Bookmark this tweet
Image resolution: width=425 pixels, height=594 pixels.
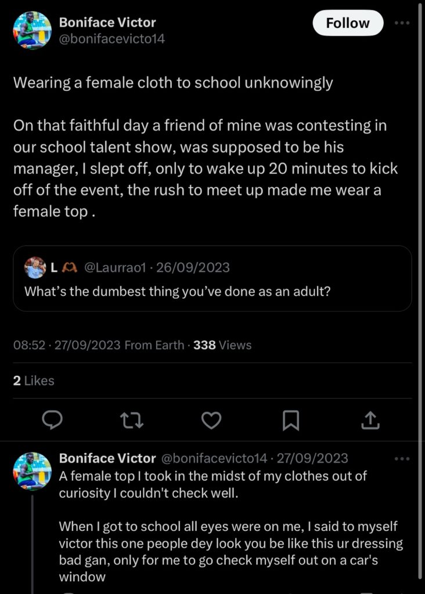click(290, 420)
